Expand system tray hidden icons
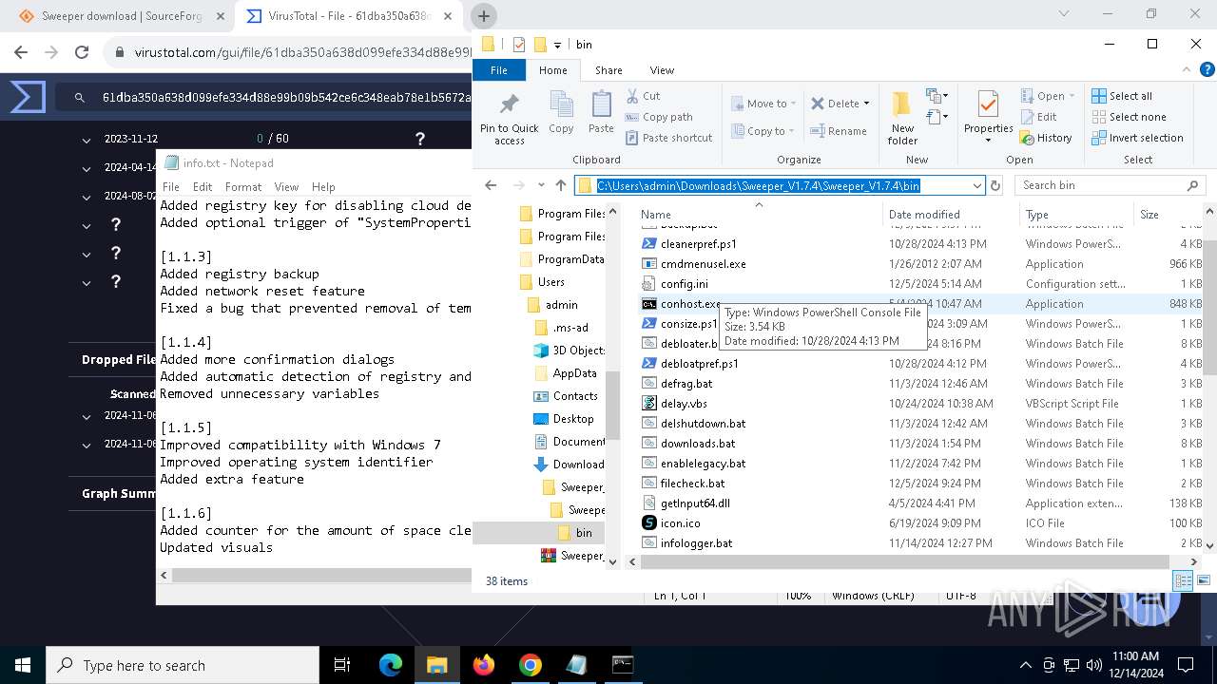Viewport: 1217px width, 684px height. [1025, 665]
